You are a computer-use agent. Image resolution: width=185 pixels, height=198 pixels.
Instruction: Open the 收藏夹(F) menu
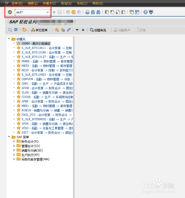(x=50, y=3)
